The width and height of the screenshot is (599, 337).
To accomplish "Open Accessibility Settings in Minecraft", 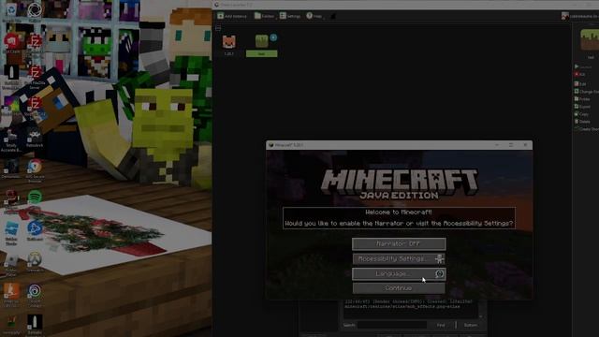I will [399, 258].
